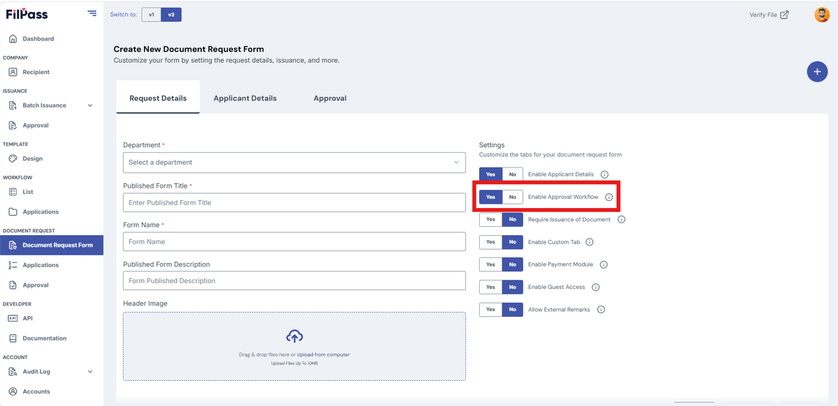Open the Request Details tab

158,98
